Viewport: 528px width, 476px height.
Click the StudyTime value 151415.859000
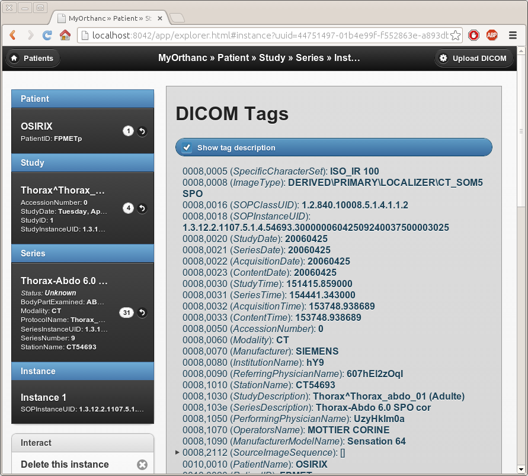[x=319, y=284]
